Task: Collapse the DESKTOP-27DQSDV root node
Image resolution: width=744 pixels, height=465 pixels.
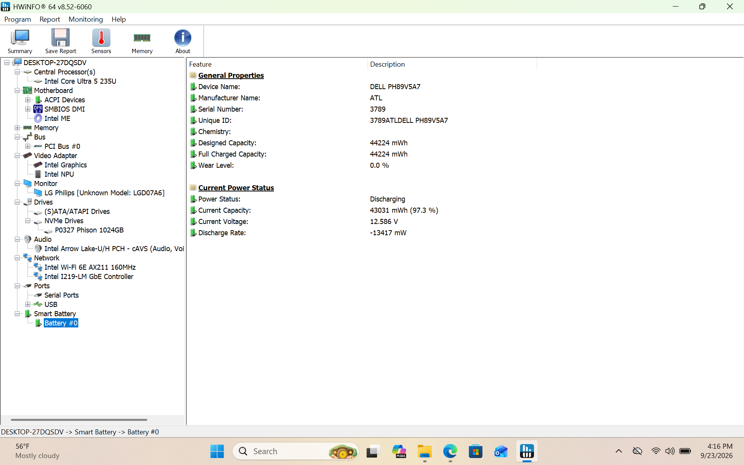Action: point(7,63)
